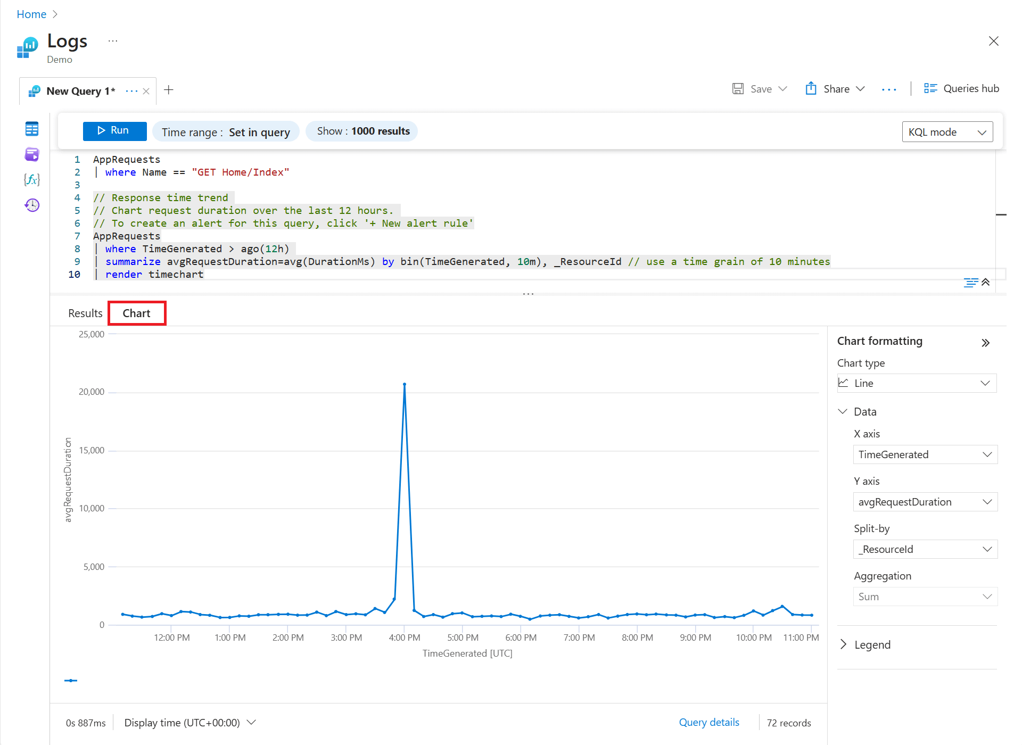This screenshot has width=1022, height=745.
Task: Select the Chart tab
Action: (x=137, y=313)
